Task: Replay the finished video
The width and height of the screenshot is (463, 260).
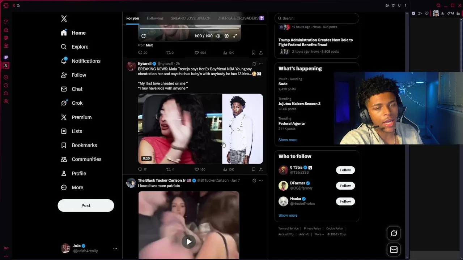Action: pyautogui.click(x=144, y=36)
